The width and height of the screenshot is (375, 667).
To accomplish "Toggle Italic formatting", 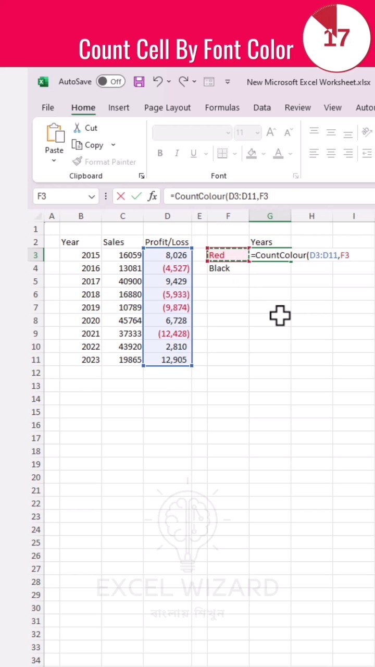I will coord(177,153).
